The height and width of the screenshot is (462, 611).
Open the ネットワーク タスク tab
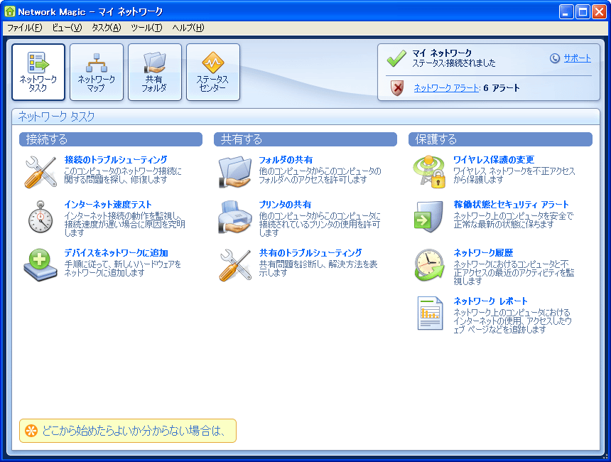click(38, 72)
